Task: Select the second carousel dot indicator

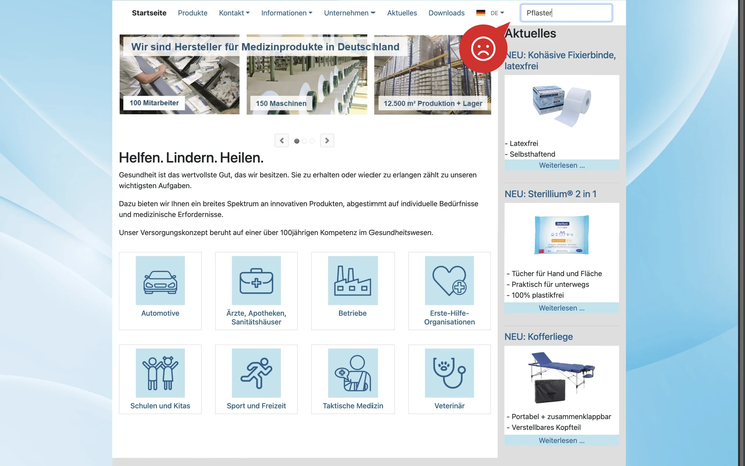Action: (x=304, y=141)
